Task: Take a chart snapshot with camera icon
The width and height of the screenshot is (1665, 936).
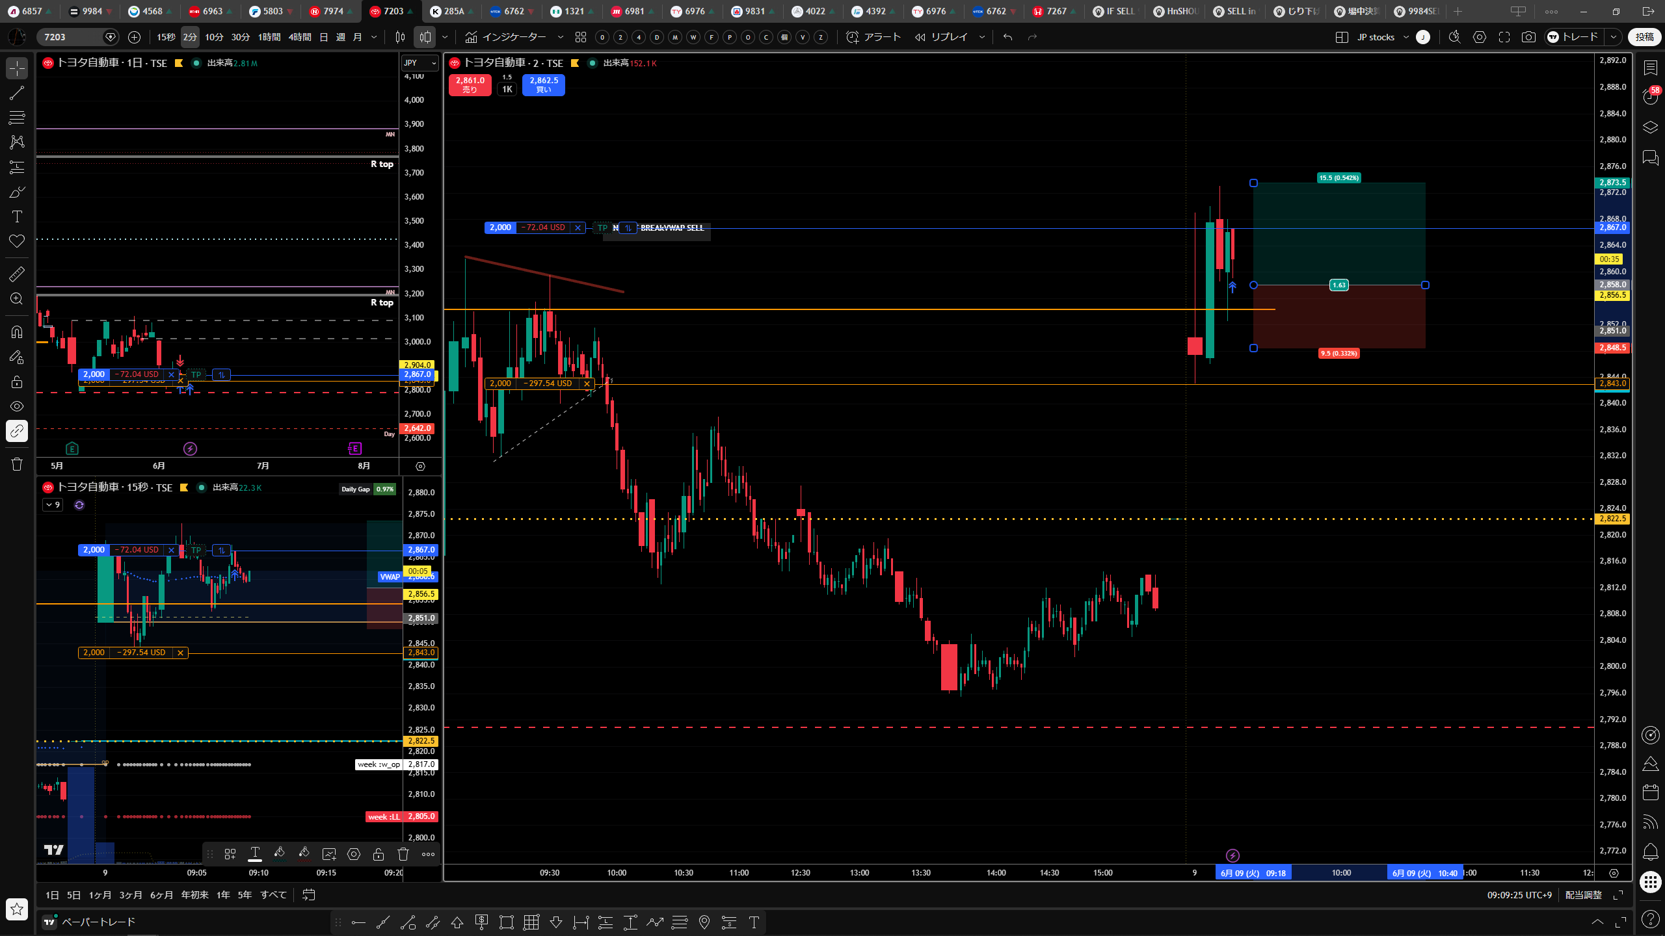Action: coord(1528,37)
